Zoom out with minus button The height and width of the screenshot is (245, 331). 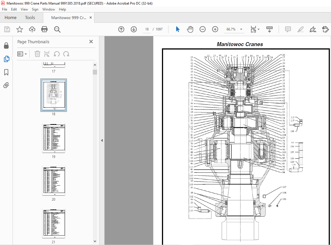coord(202,29)
